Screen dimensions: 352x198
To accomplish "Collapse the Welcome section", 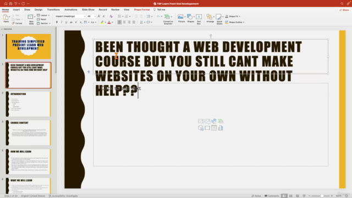I will click(2, 29).
